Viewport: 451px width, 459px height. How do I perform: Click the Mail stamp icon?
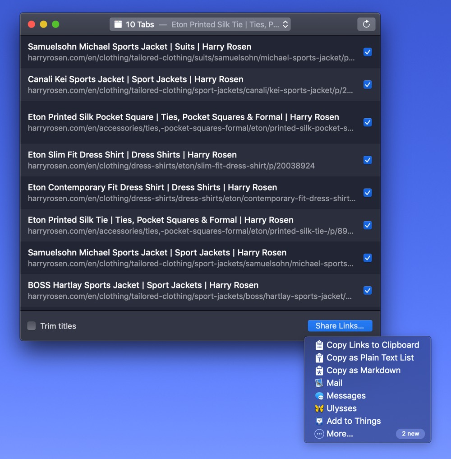pyautogui.click(x=319, y=383)
